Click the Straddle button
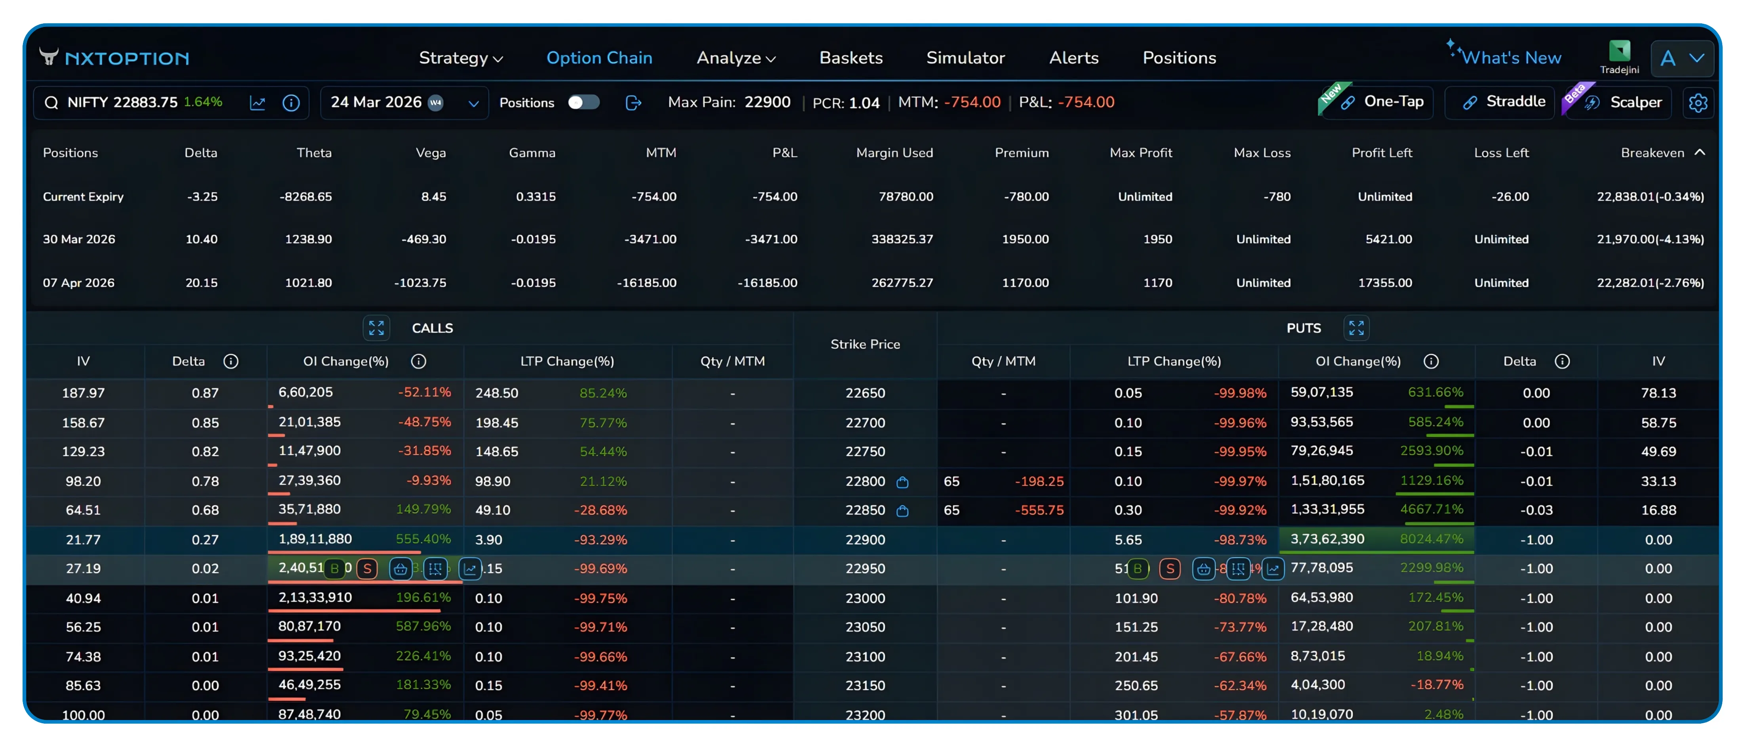1748x745 pixels. pos(1500,102)
